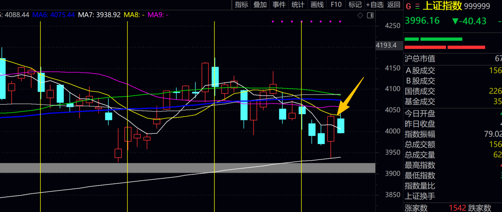502x212 pixels.
Task: Click the 3850 price axis label
Action: (x=393, y=195)
